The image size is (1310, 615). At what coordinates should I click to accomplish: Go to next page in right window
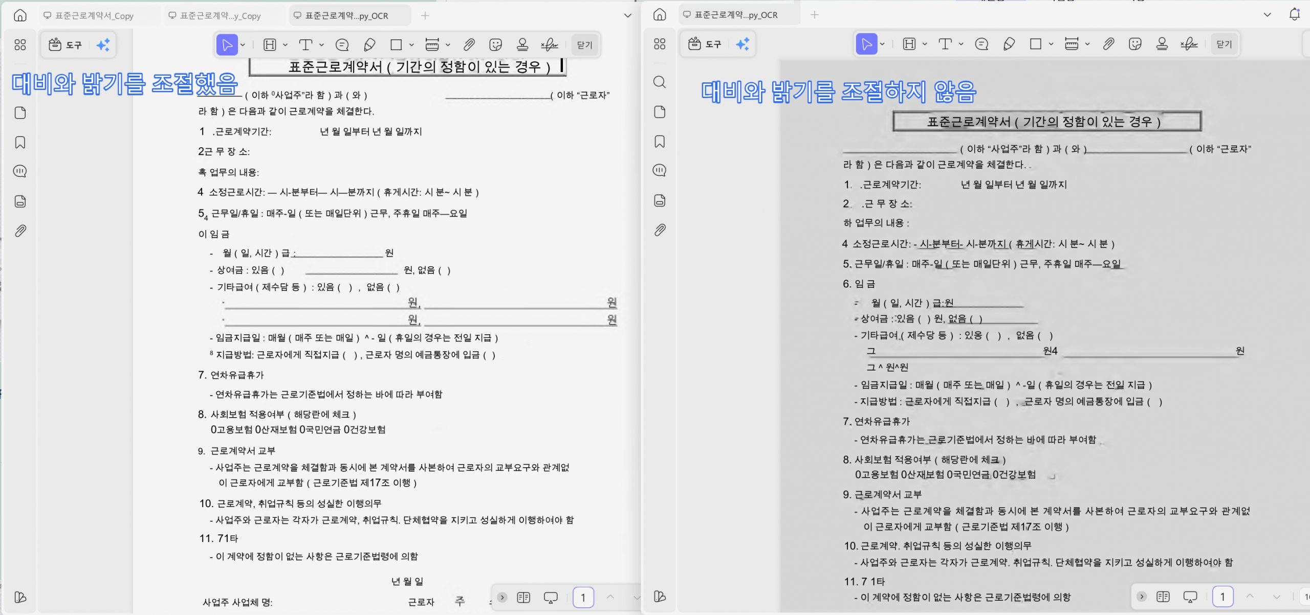pyautogui.click(x=1277, y=597)
